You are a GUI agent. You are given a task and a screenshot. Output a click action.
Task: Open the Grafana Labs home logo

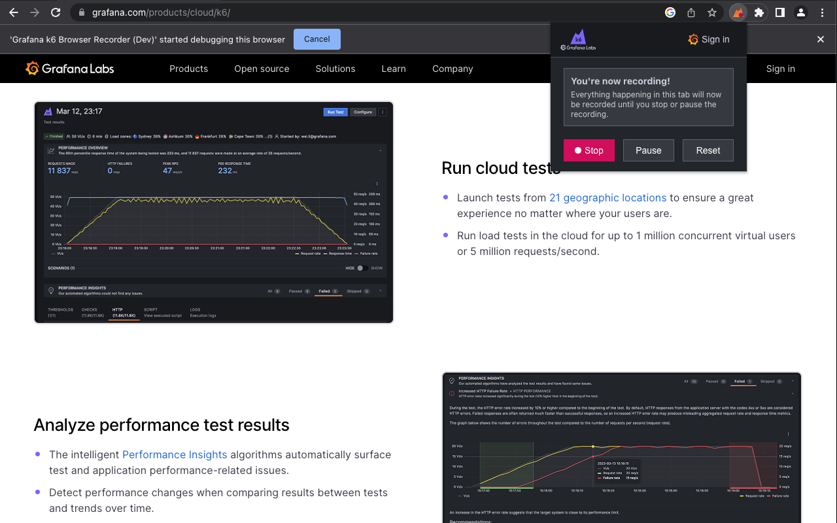pyautogui.click(x=70, y=69)
